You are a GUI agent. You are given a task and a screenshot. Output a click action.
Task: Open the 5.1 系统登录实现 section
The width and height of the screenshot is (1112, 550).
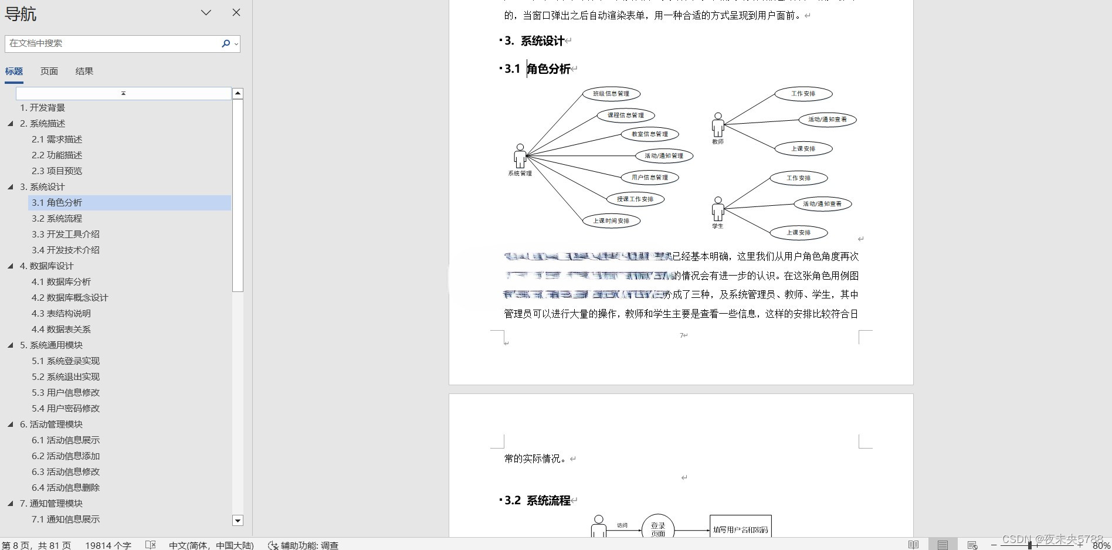[65, 361]
